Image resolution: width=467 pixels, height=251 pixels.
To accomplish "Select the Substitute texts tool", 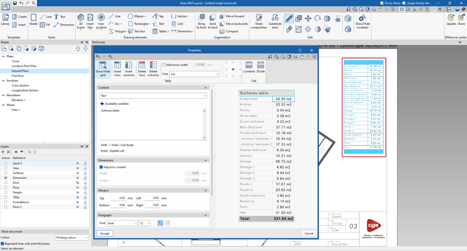I will tap(275, 21).
